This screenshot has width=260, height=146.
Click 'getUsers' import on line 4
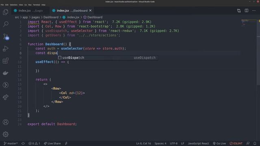pos(53,35)
